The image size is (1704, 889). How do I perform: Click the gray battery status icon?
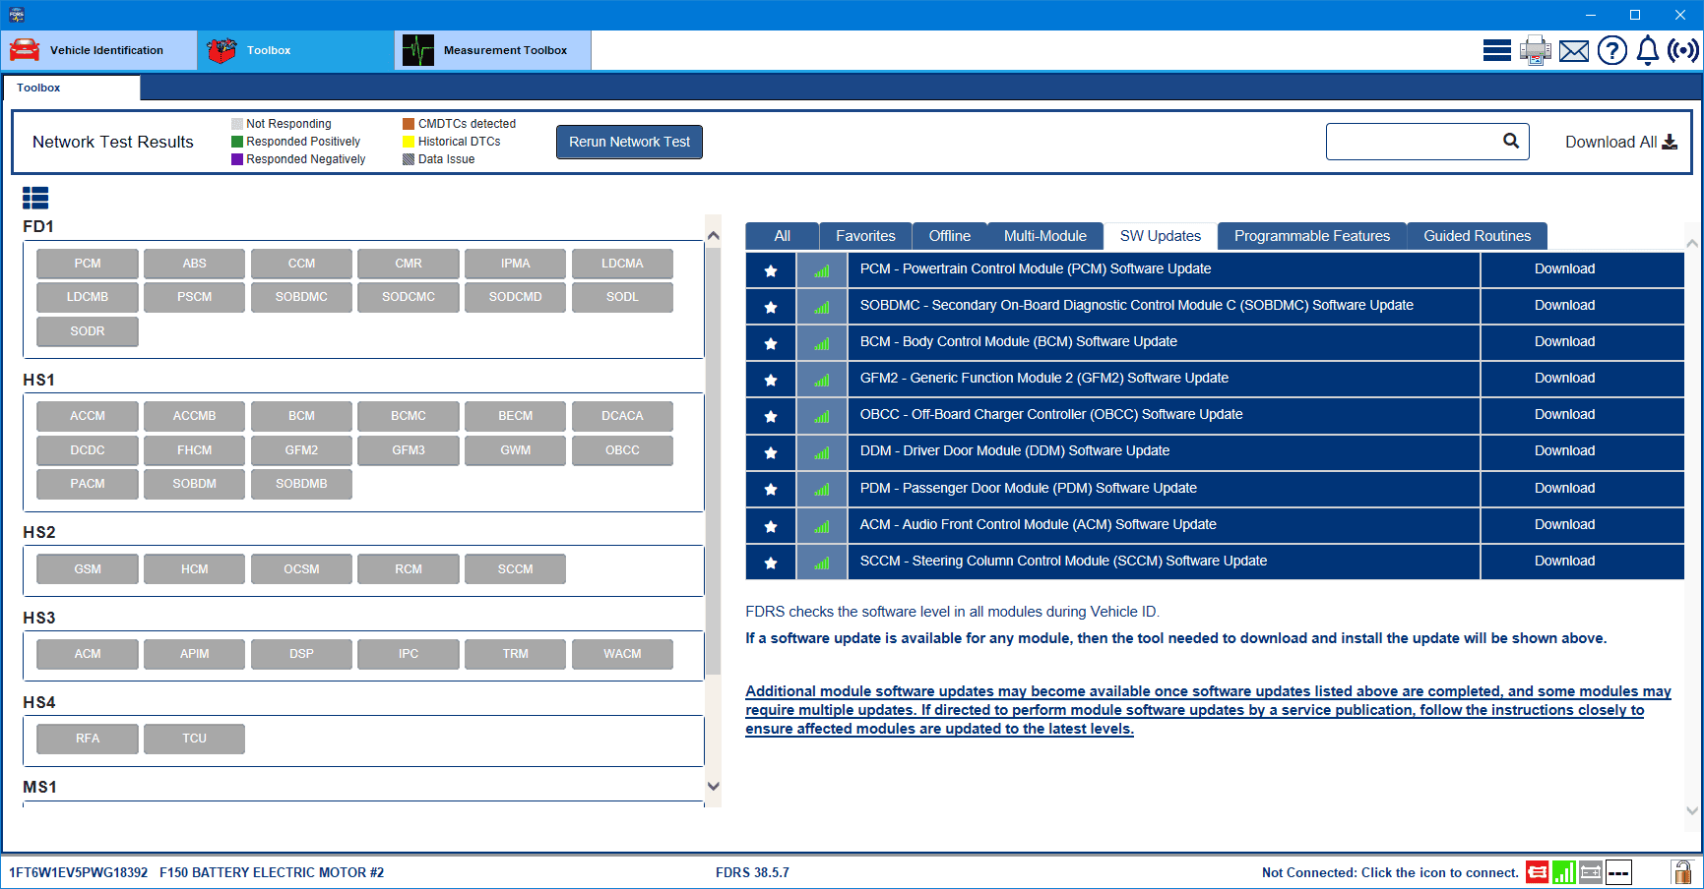[x=1591, y=872]
